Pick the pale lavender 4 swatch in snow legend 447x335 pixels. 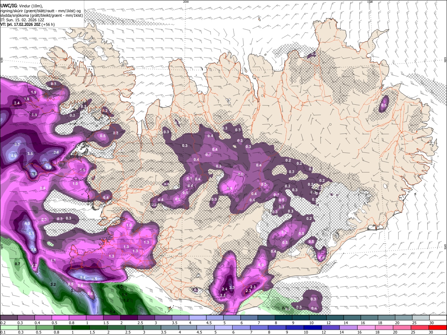tap(197, 318)
